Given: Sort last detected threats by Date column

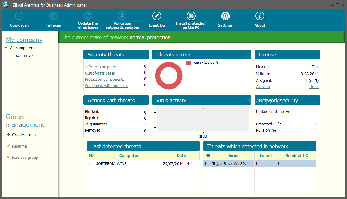Looking at the screenshot, I should point(181,155).
